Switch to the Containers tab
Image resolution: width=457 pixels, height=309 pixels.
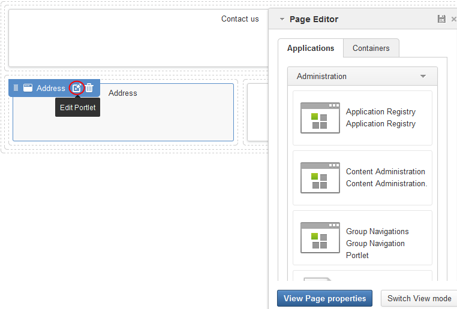371,48
